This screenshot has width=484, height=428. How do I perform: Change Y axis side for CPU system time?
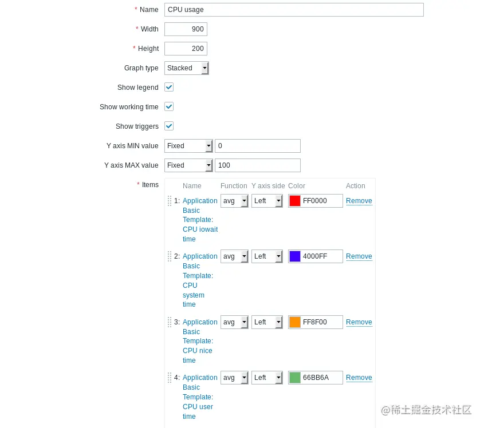click(267, 256)
